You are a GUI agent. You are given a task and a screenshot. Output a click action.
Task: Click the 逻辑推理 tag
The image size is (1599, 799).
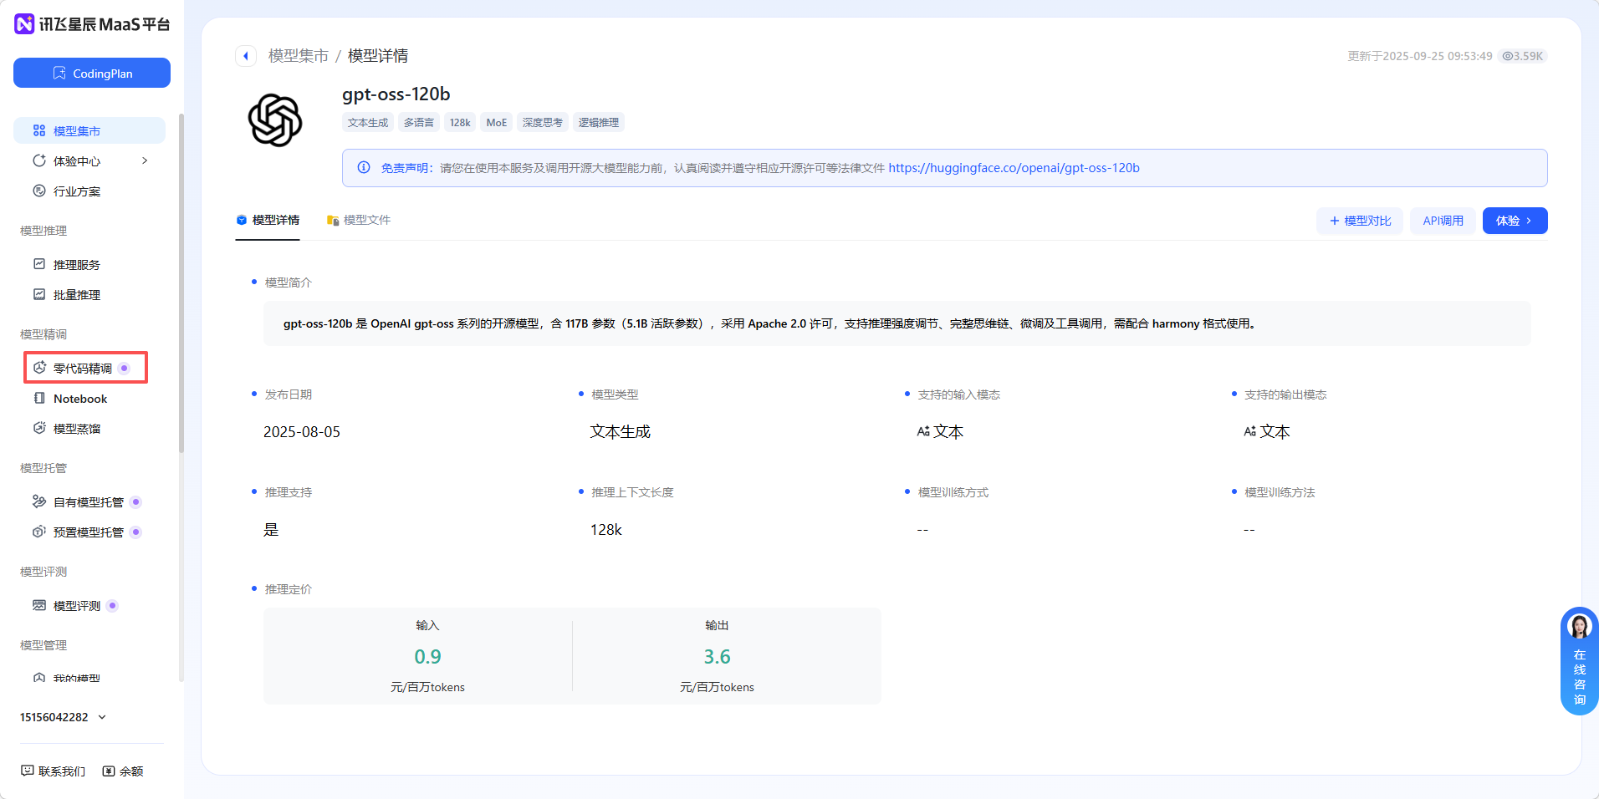[599, 122]
